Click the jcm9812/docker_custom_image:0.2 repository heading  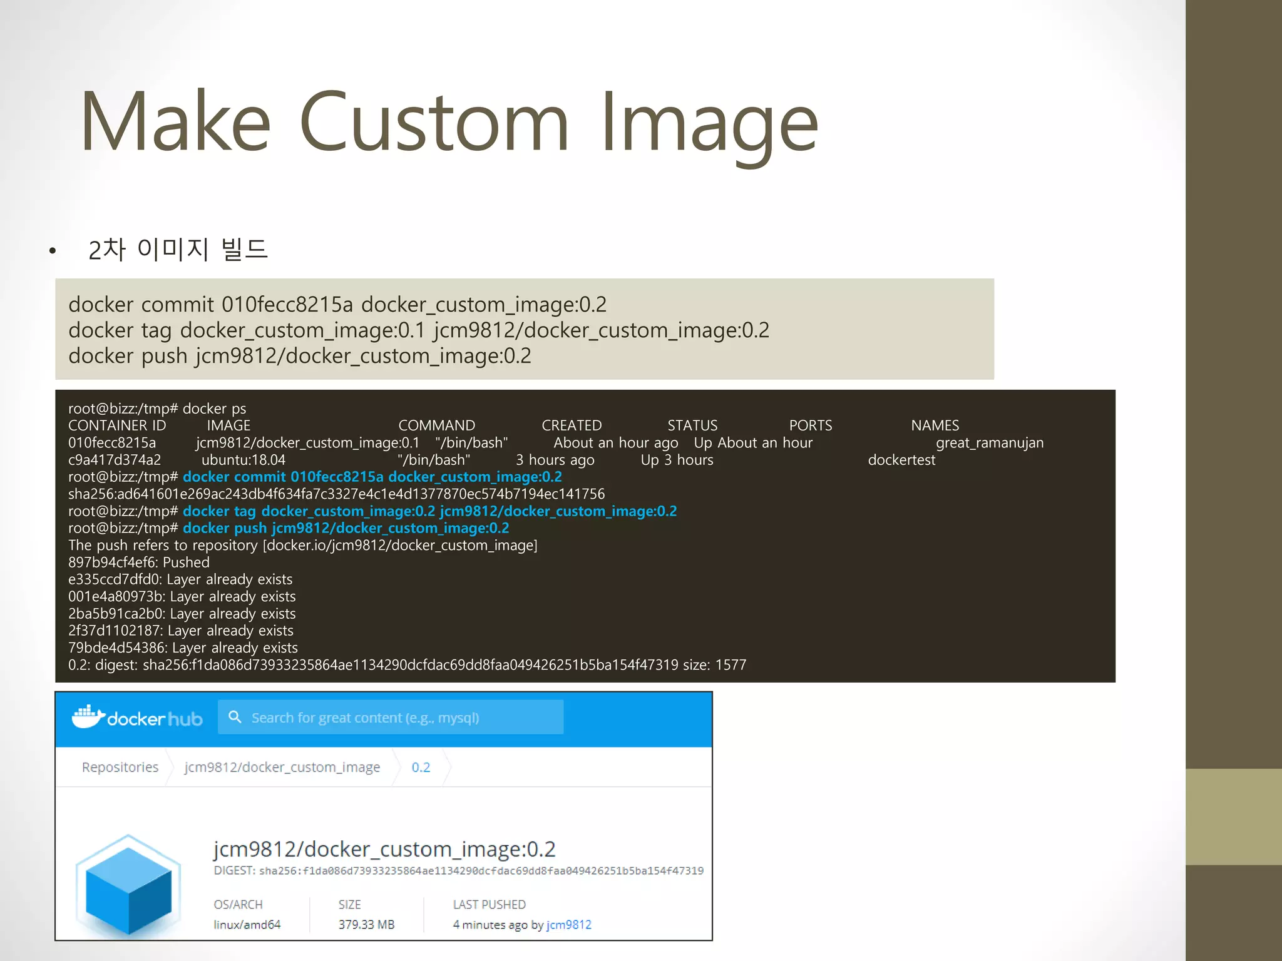click(384, 849)
